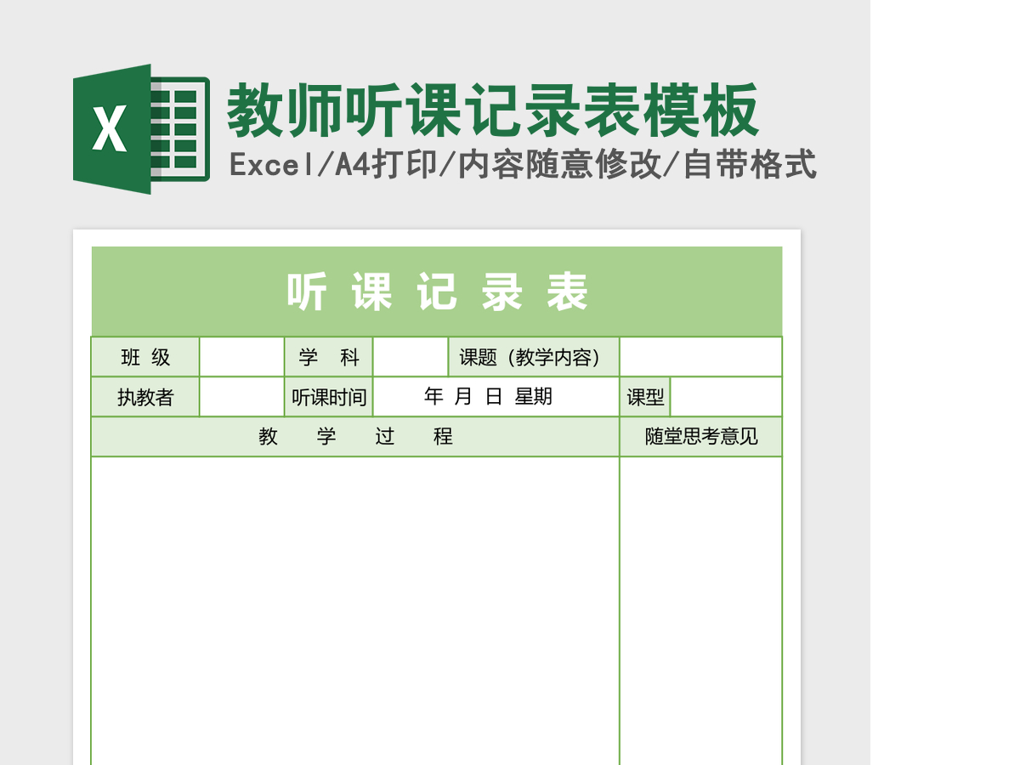Click the 年 月 日 星期 date cell
Screen dimensions: 1020x765
pyautogui.click(x=496, y=397)
